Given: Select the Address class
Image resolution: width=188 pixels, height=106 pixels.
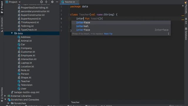Looking at the screenshot, I should 26,37.
